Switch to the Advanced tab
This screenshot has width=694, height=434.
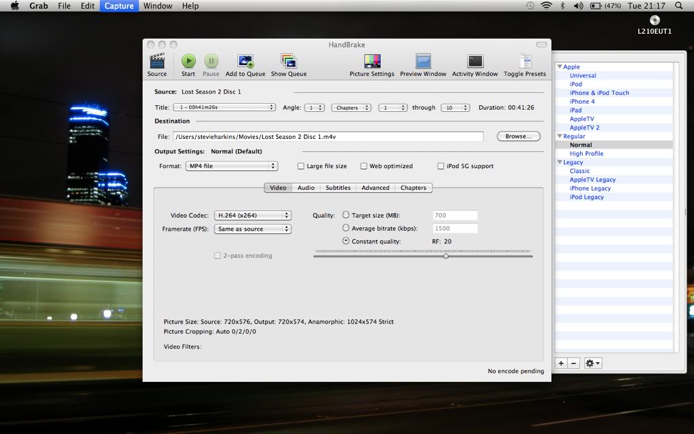click(x=375, y=188)
